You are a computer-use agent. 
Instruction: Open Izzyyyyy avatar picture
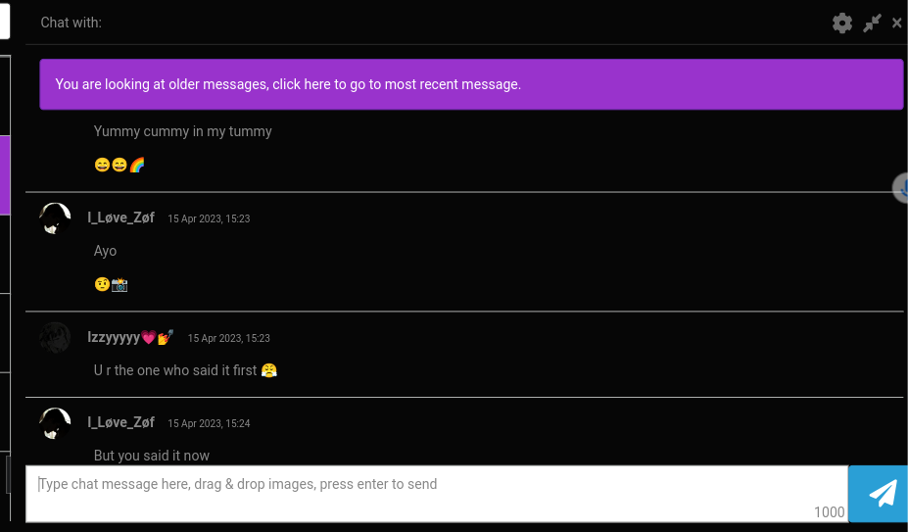(55, 338)
